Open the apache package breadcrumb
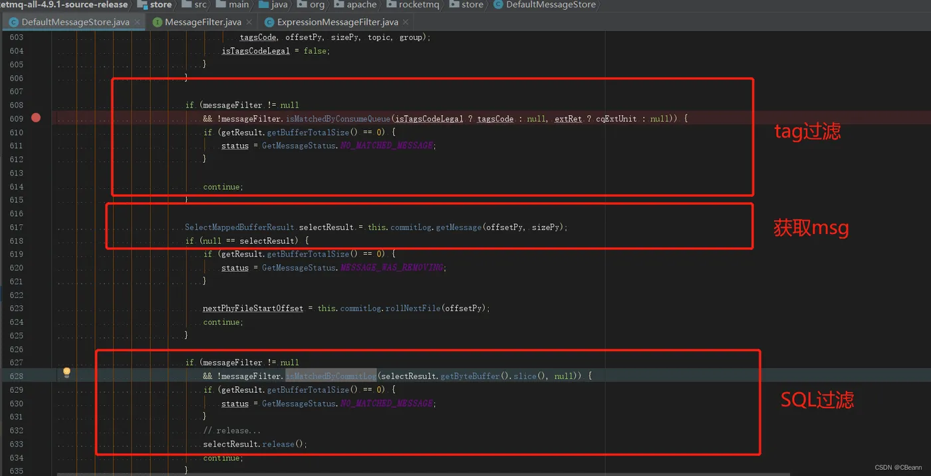The width and height of the screenshot is (931, 476). pos(354,5)
